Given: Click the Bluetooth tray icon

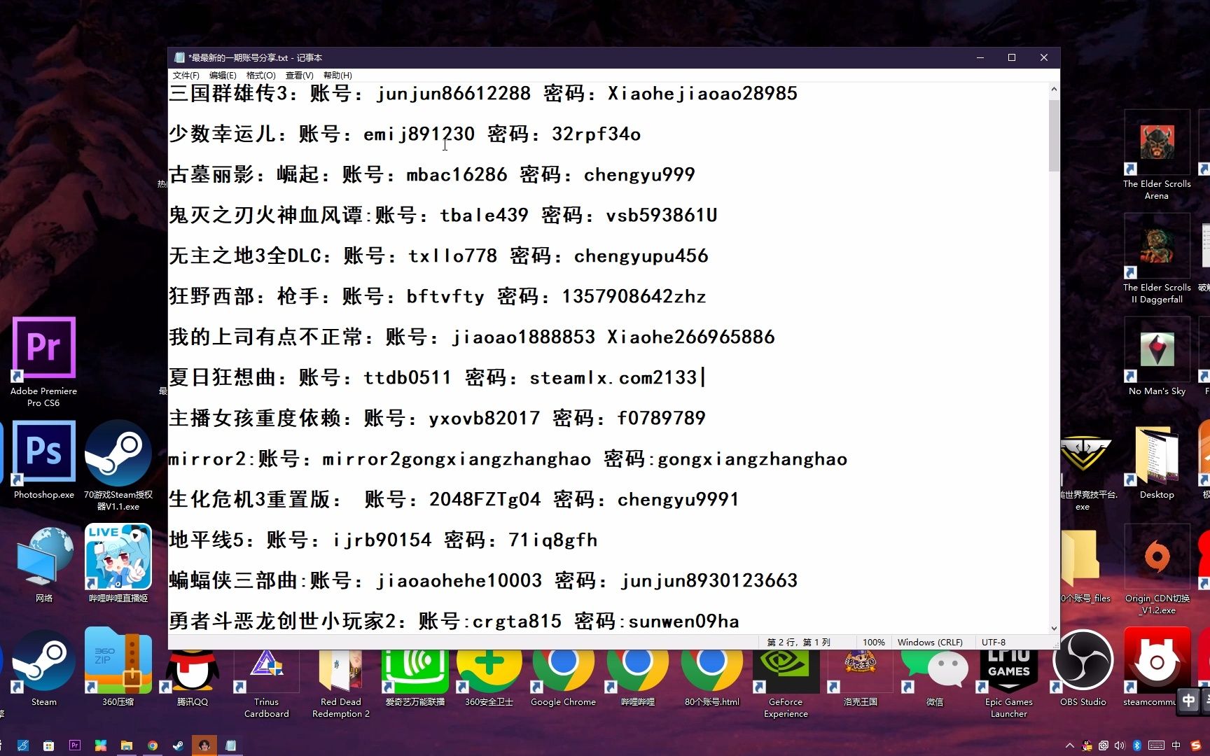Looking at the screenshot, I should coord(1137,745).
